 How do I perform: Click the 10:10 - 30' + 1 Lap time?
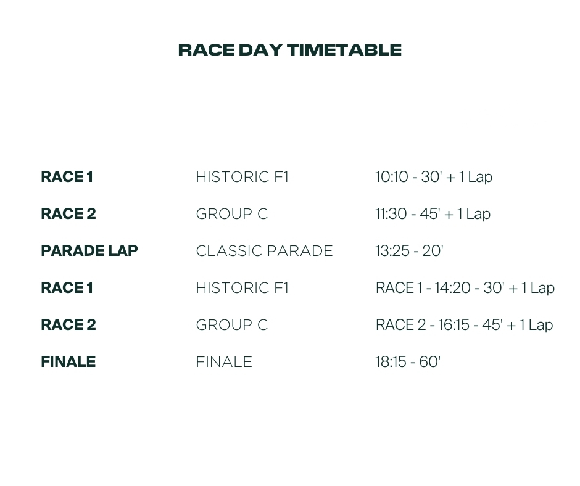pyautogui.click(x=434, y=177)
